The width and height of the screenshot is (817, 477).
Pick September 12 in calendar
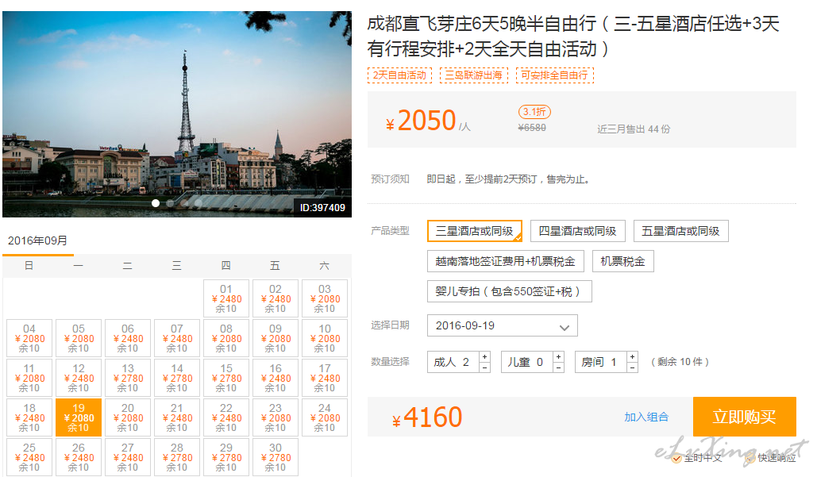[x=79, y=378]
